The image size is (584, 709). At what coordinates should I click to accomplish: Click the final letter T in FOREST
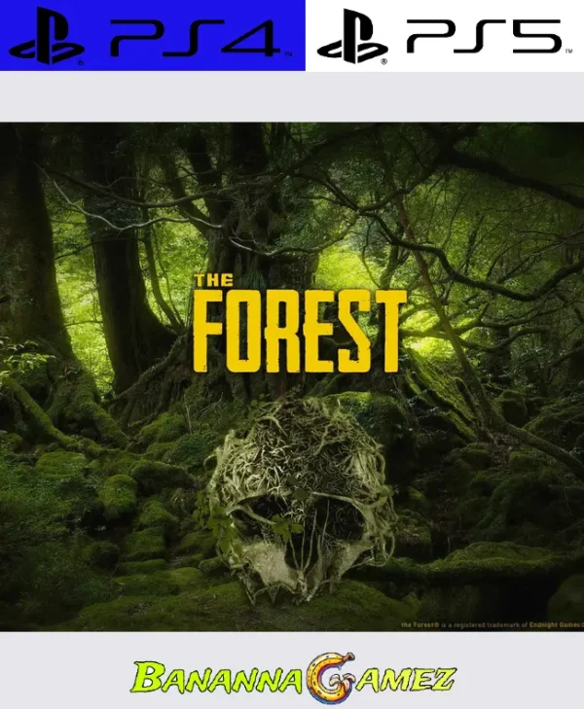[x=388, y=337]
